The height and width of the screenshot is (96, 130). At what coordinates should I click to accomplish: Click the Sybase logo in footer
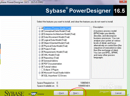[14, 93]
